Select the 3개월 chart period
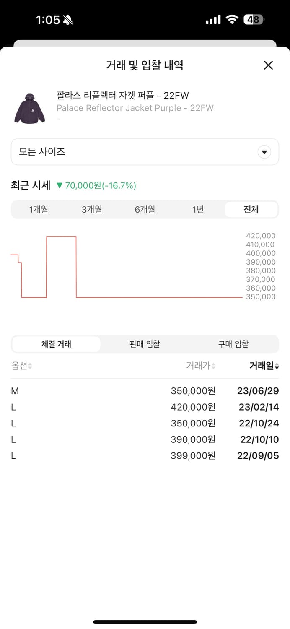Viewport: 290px width, 629px height. point(92,209)
